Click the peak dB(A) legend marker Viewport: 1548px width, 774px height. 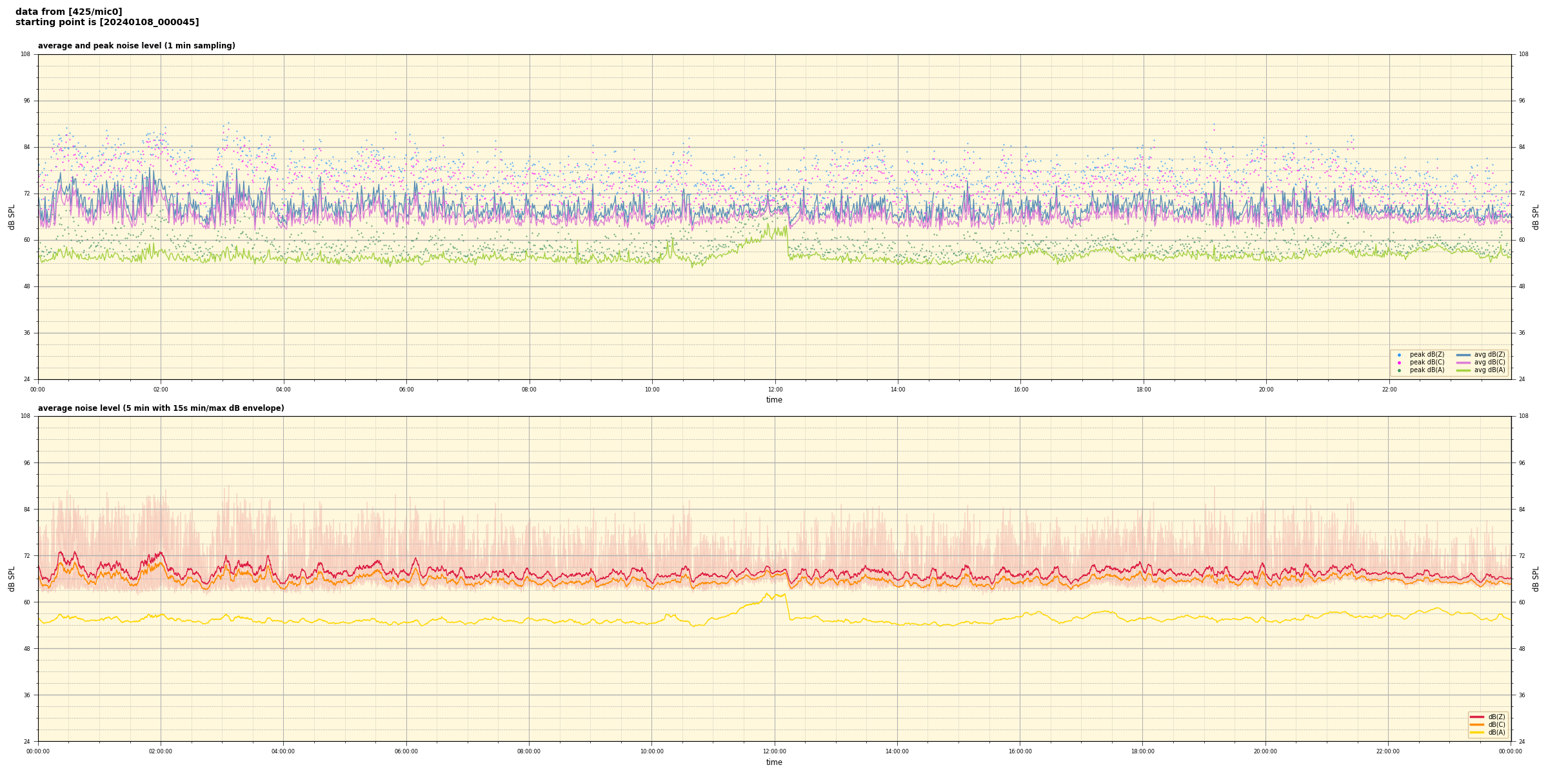(x=1399, y=370)
